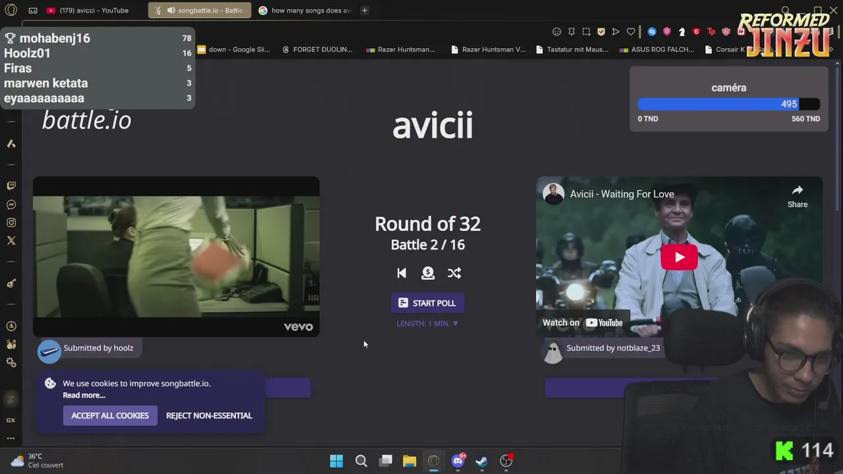The width and height of the screenshot is (843, 474).
Task: Open GX Control panel
Action: coord(11,420)
